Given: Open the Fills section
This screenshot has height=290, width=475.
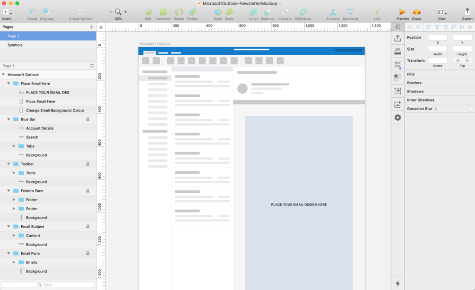Looking at the screenshot, I should [411, 74].
